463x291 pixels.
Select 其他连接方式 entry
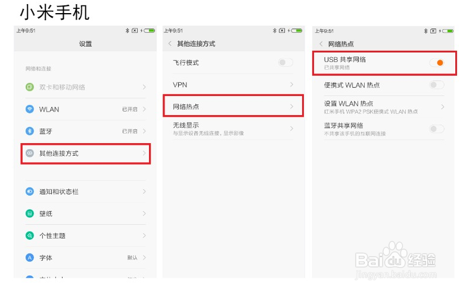click(x=86, y=153)
